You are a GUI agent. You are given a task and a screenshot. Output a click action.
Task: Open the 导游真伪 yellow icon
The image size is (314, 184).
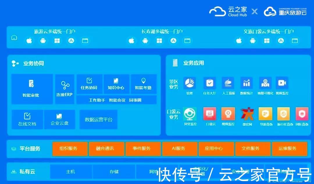[265, 114]
